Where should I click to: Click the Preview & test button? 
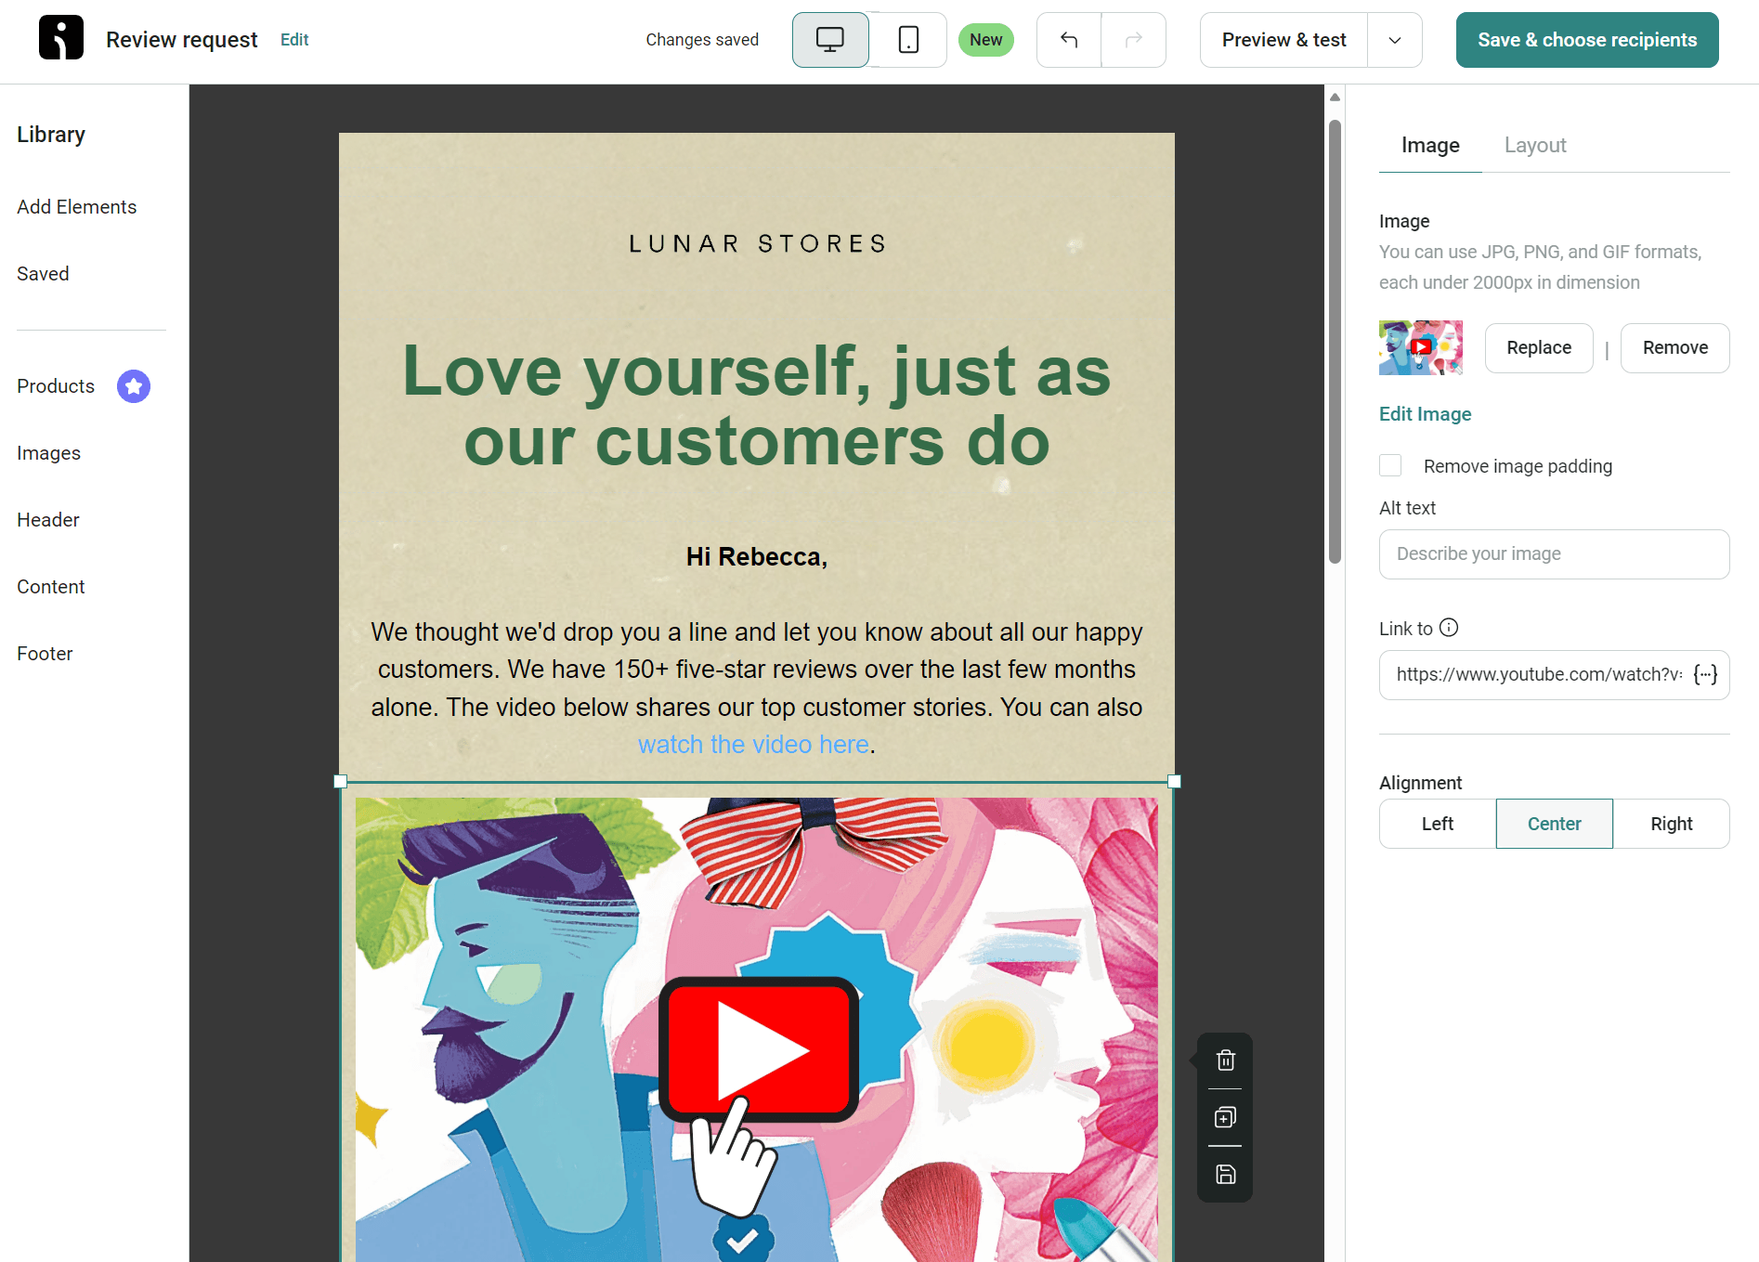coord(1283,40)
